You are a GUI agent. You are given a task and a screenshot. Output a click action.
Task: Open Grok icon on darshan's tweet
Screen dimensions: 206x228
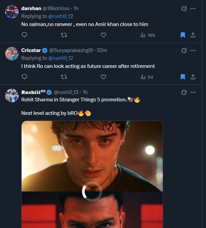click(184, 8)
